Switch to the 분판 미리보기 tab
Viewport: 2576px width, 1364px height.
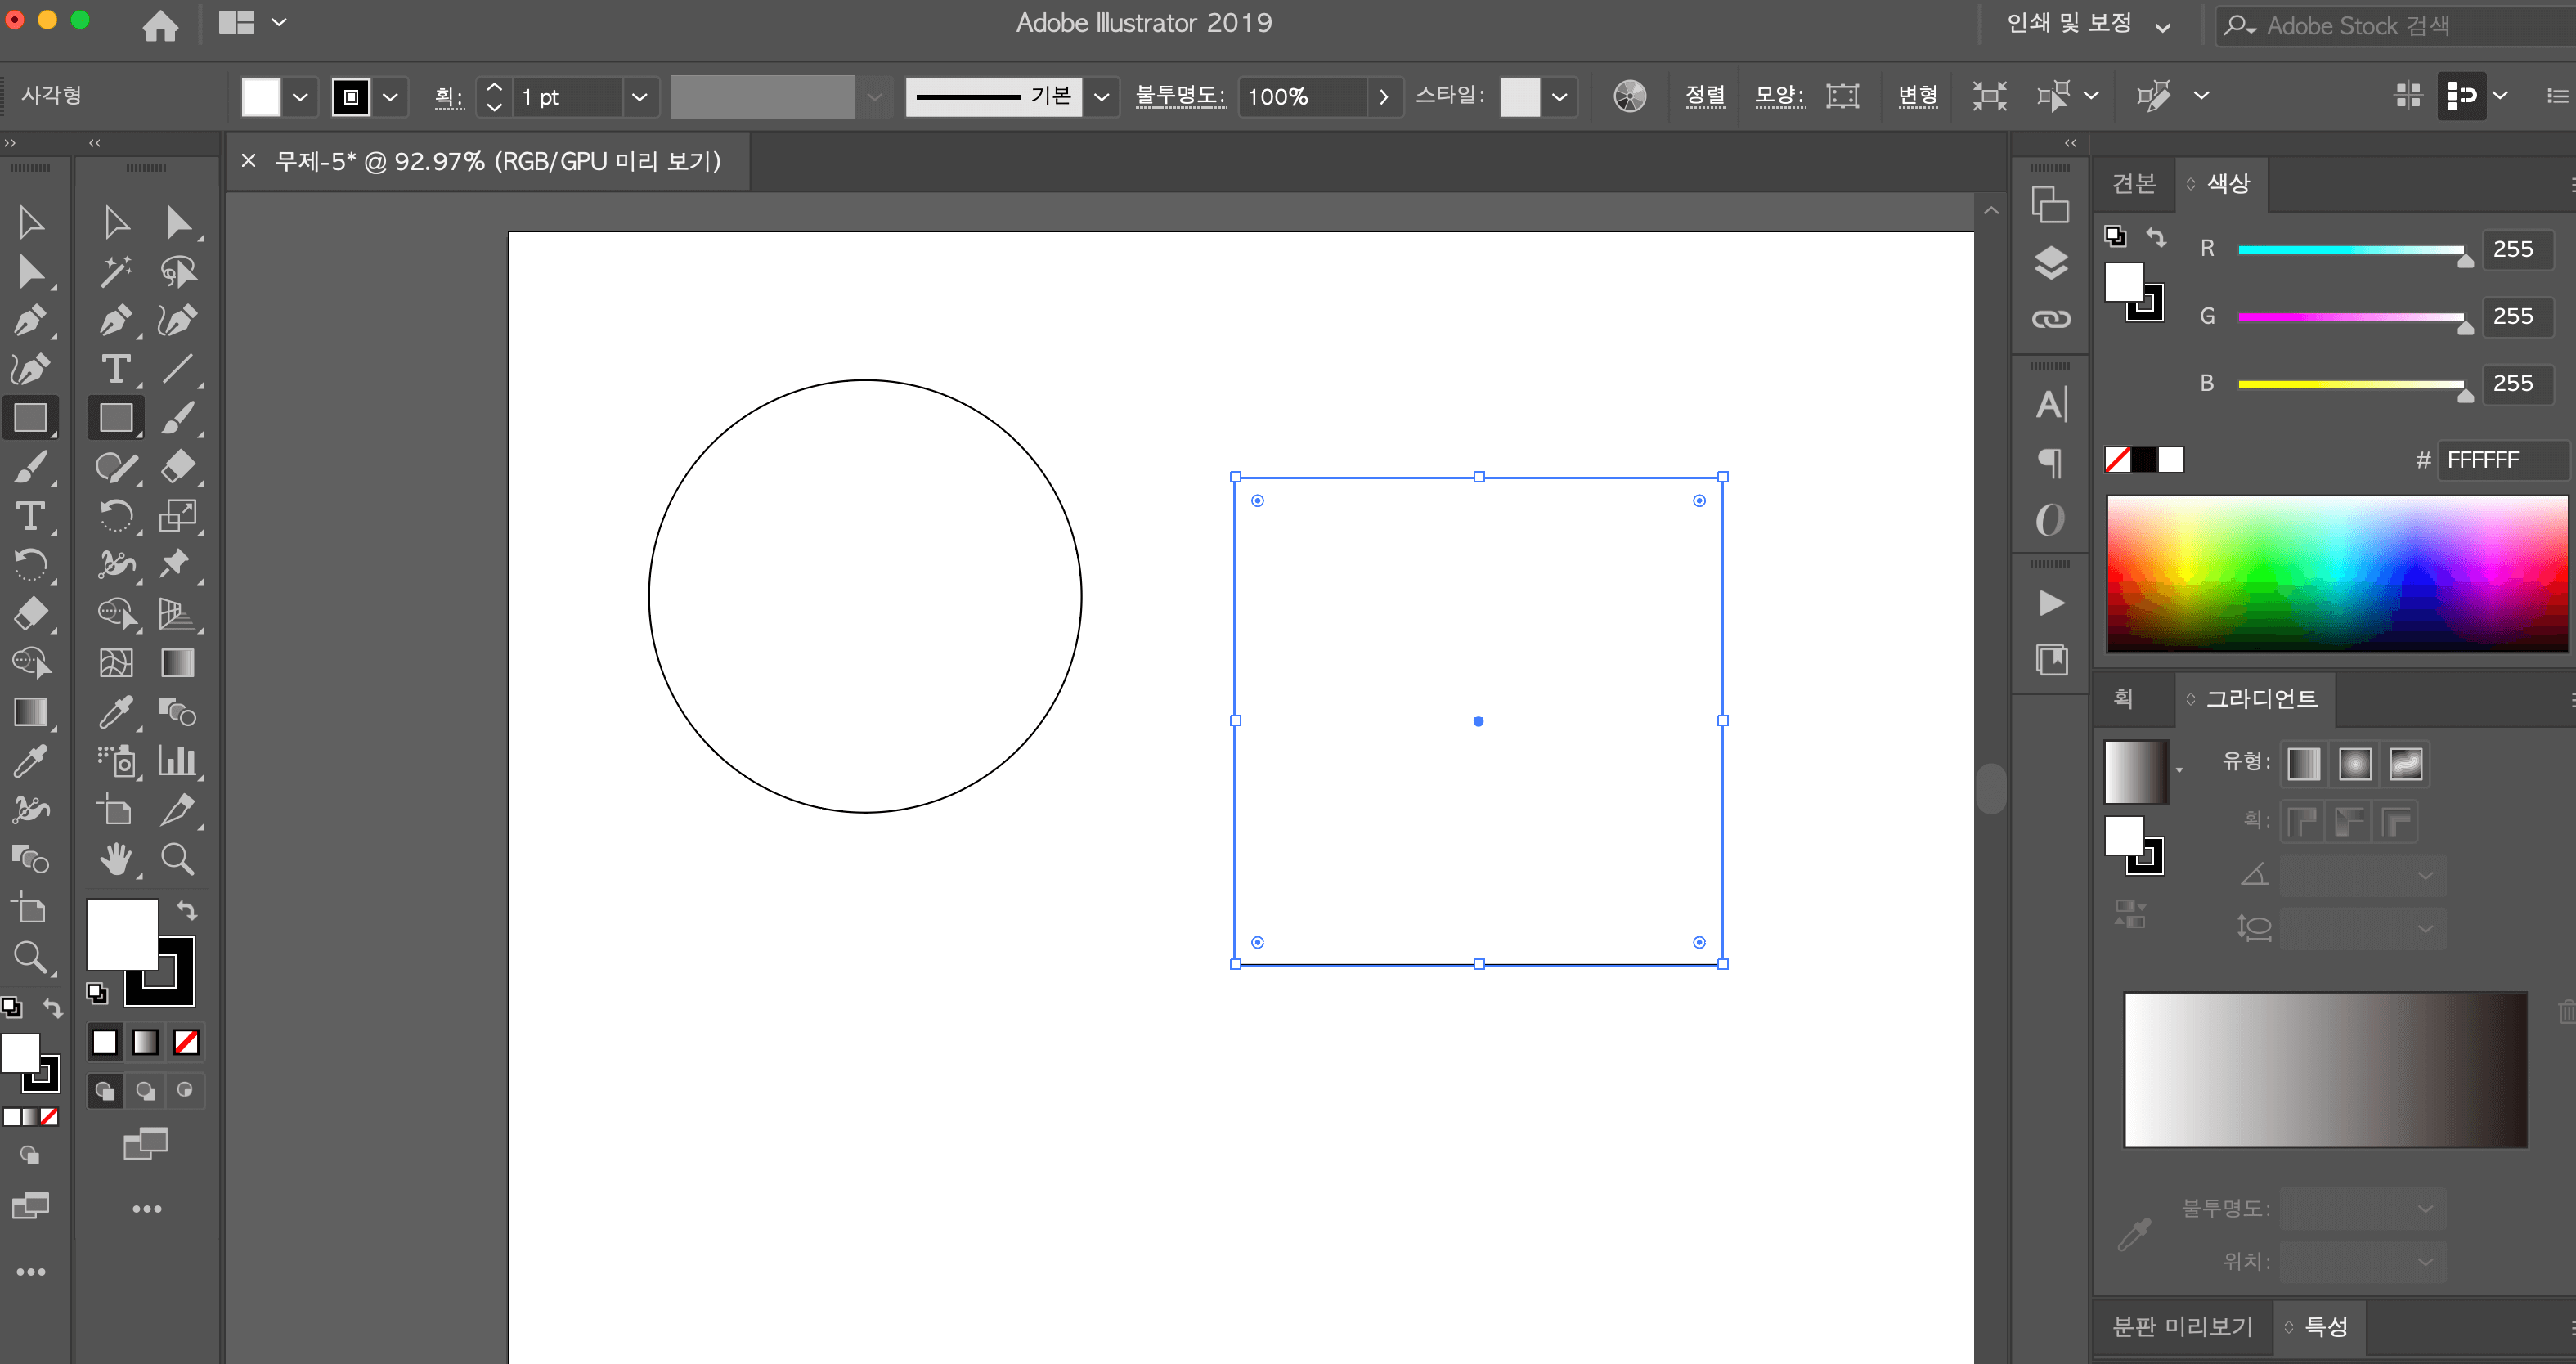tap(2182, 1326)
